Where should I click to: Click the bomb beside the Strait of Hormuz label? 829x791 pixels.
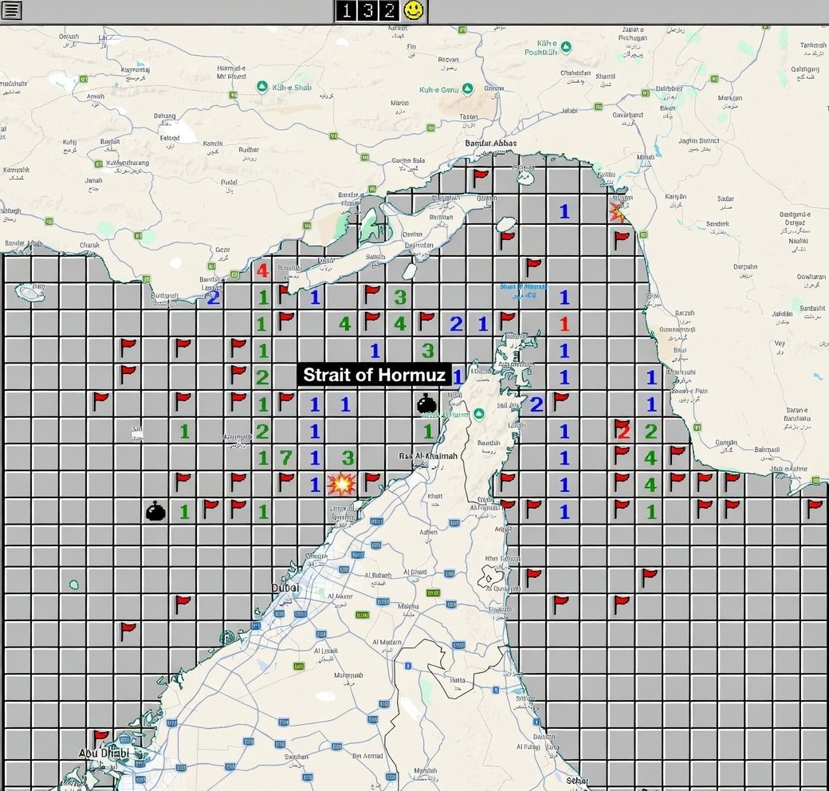(426, 403)
